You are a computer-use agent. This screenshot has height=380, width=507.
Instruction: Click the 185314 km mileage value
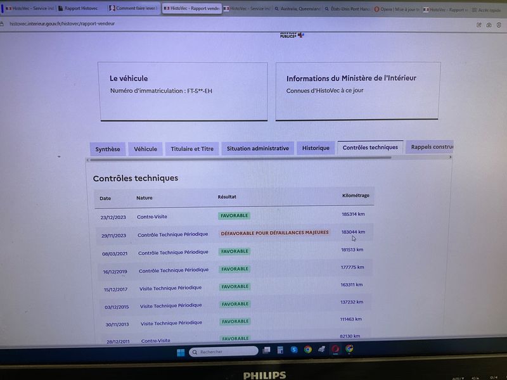(x=353, y=214)
